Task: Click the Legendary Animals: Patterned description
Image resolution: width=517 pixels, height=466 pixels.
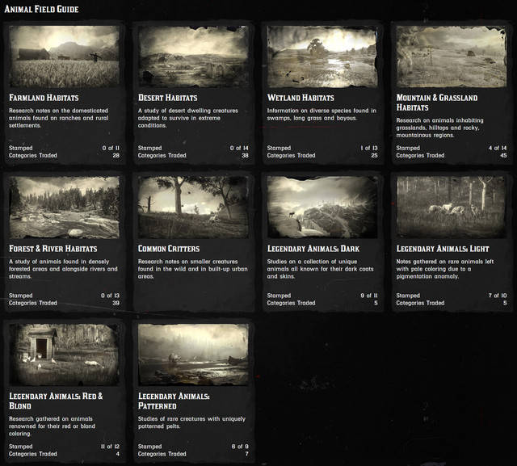Action: (x=191, y=422)
